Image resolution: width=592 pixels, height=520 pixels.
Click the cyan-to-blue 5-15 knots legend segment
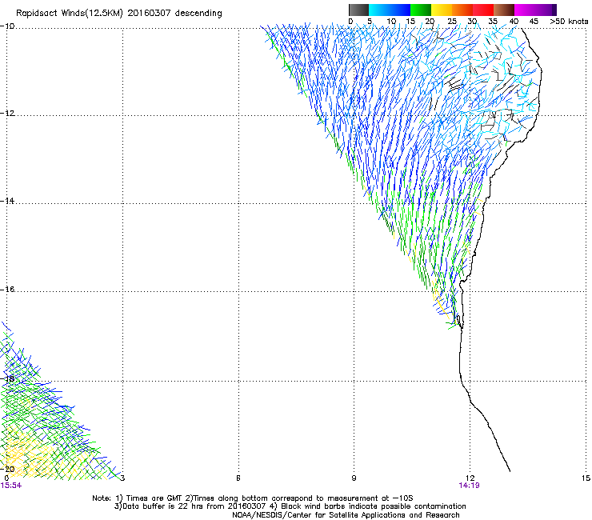pyautogui.click(x=390, y=10)
